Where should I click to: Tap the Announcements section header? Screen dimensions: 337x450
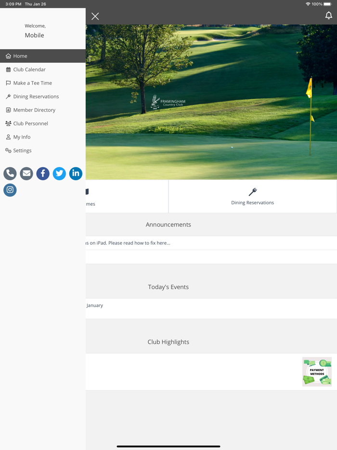pyautogui.click(x=168, y=225)
